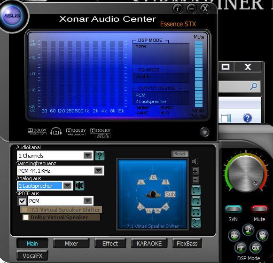Toggle the SVN smart volume button
Viewport: 273px width, 263px height.
tap(234, 209)
